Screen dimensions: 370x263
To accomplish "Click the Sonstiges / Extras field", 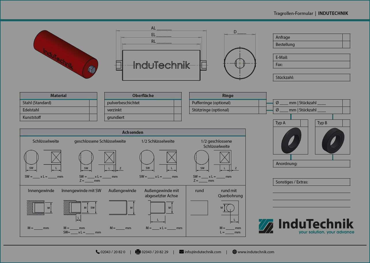I will pyautogui.click(x=311, y=182).
